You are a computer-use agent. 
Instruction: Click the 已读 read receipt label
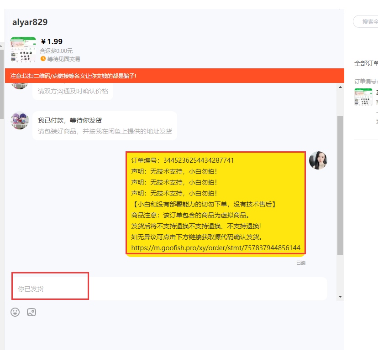301,262
